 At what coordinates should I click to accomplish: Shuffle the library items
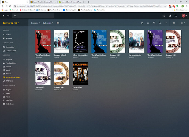[148, 23]
